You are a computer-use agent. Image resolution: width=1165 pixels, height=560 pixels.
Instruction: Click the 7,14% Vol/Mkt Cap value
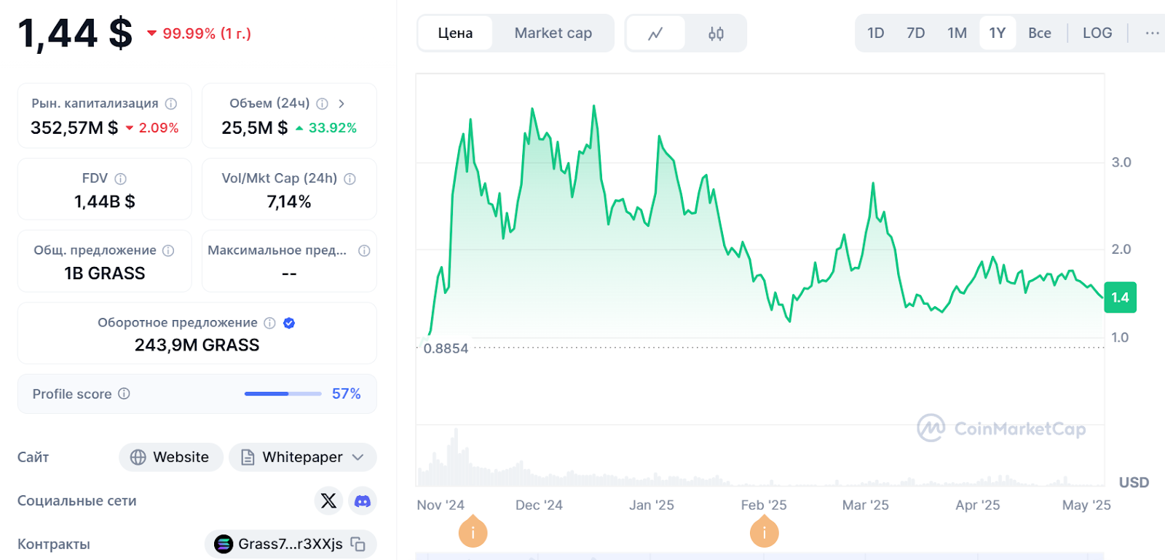(289, 201)
